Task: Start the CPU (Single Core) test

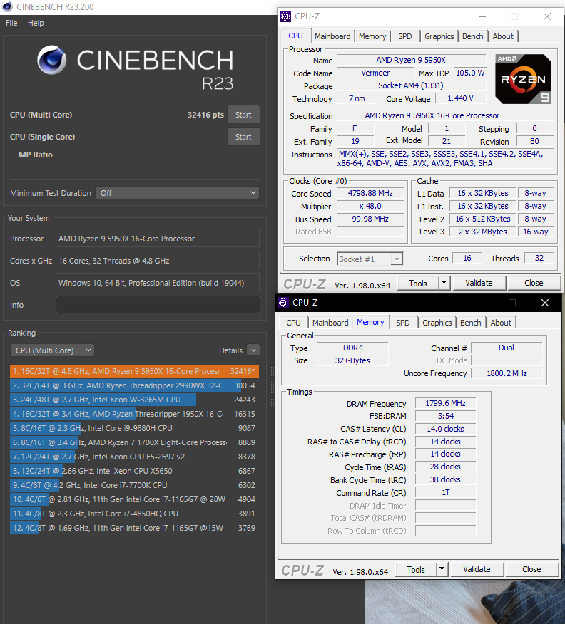Action: (x=243, y=137)
